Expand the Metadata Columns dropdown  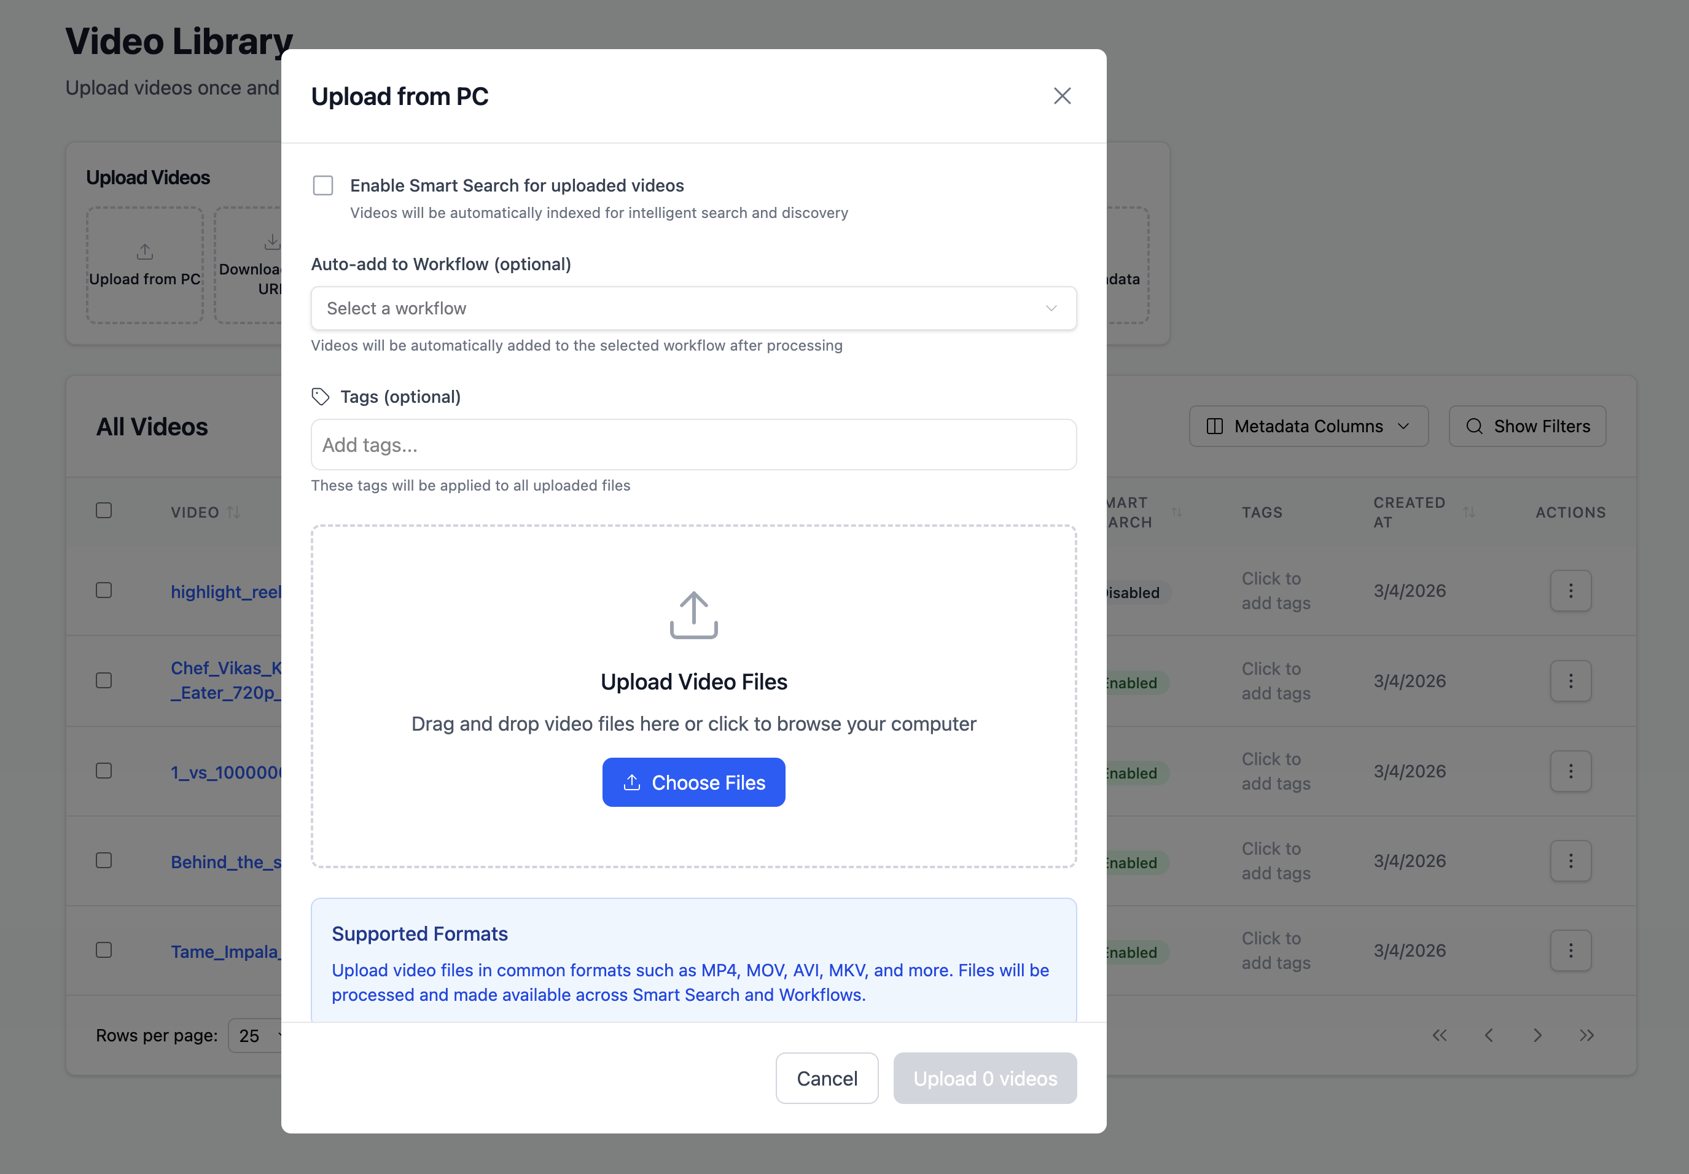click(1308, 426)
